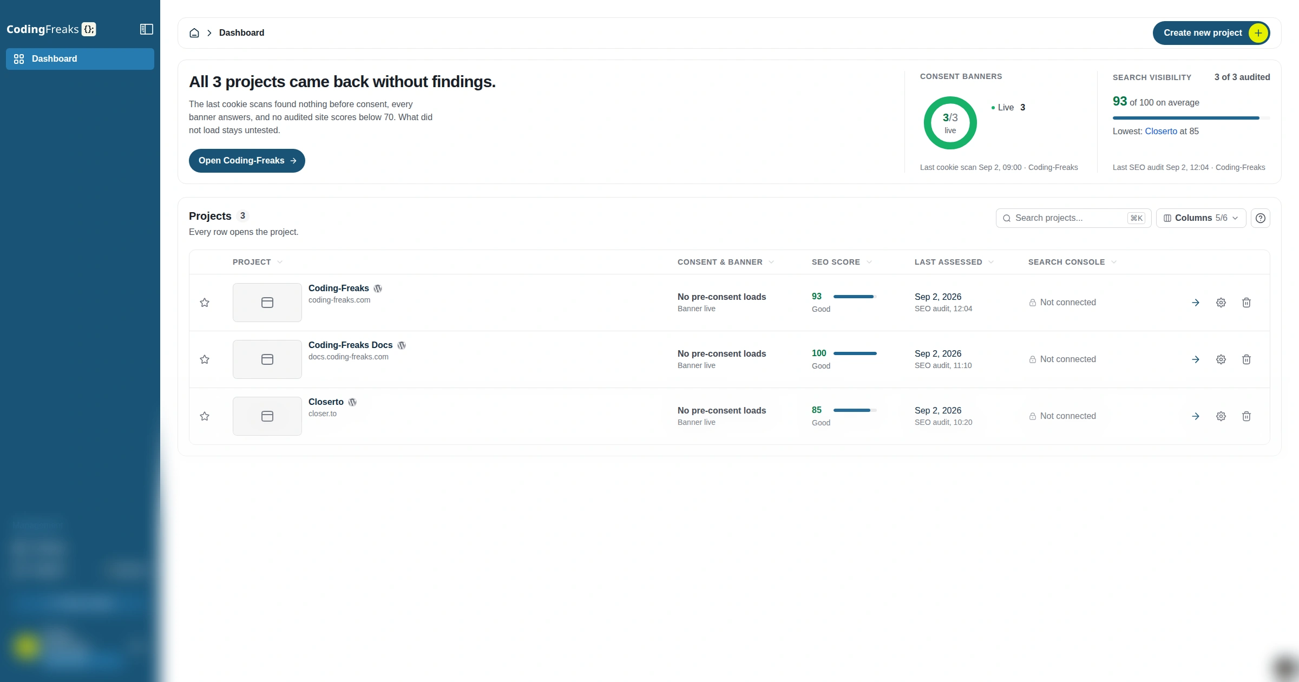Open Closerto via its arrow icon
This screenshot has width=1299, height=682.
click(1196, 416)
